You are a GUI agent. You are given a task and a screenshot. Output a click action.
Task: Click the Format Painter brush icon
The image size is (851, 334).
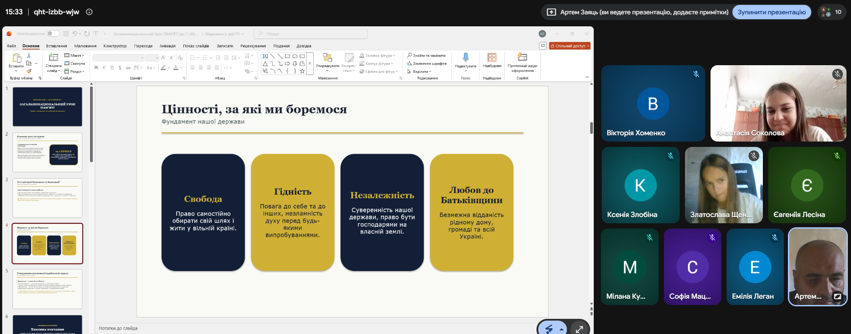29,71
